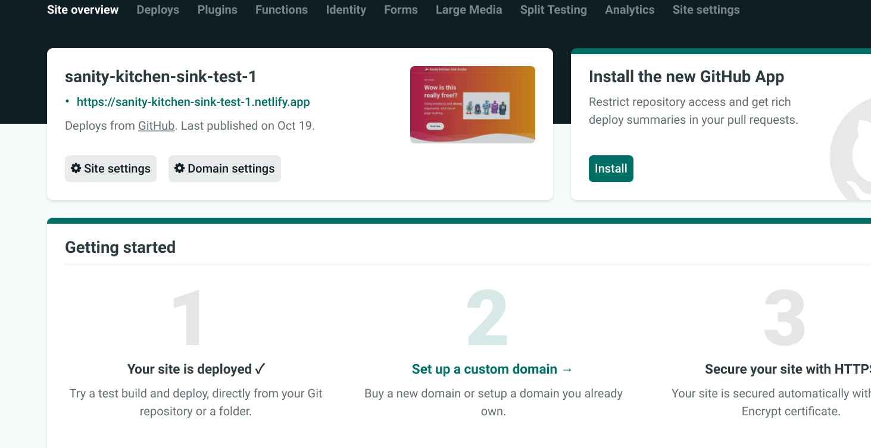Click the large step number 3

785,318
